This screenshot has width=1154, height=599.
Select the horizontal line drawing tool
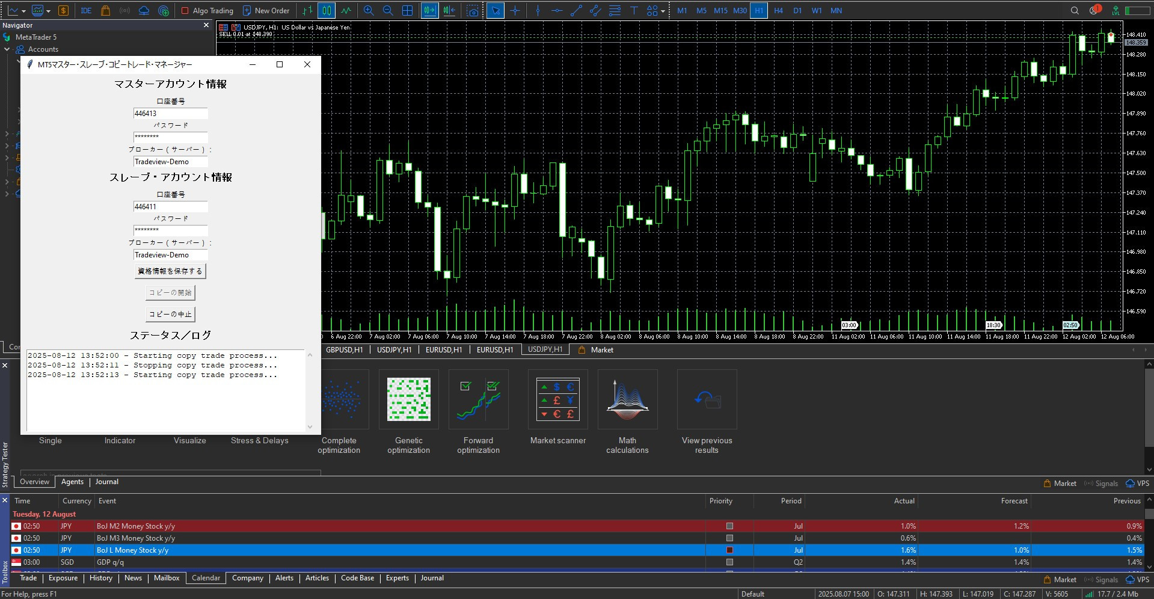pyautogui.click(x=557, y=10)
